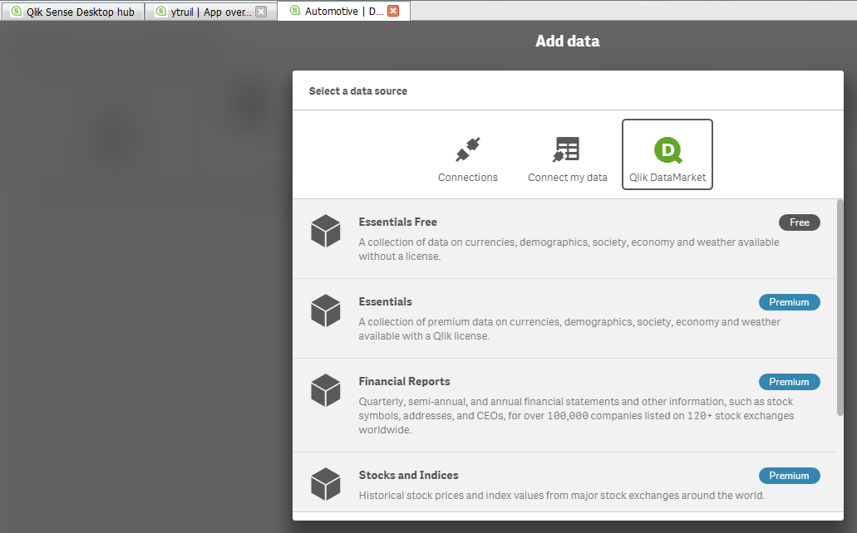Viewport: 857px width, 533px height.
Task: Select the Qlik DataMarket icon
Action: (x=667, y=149)
